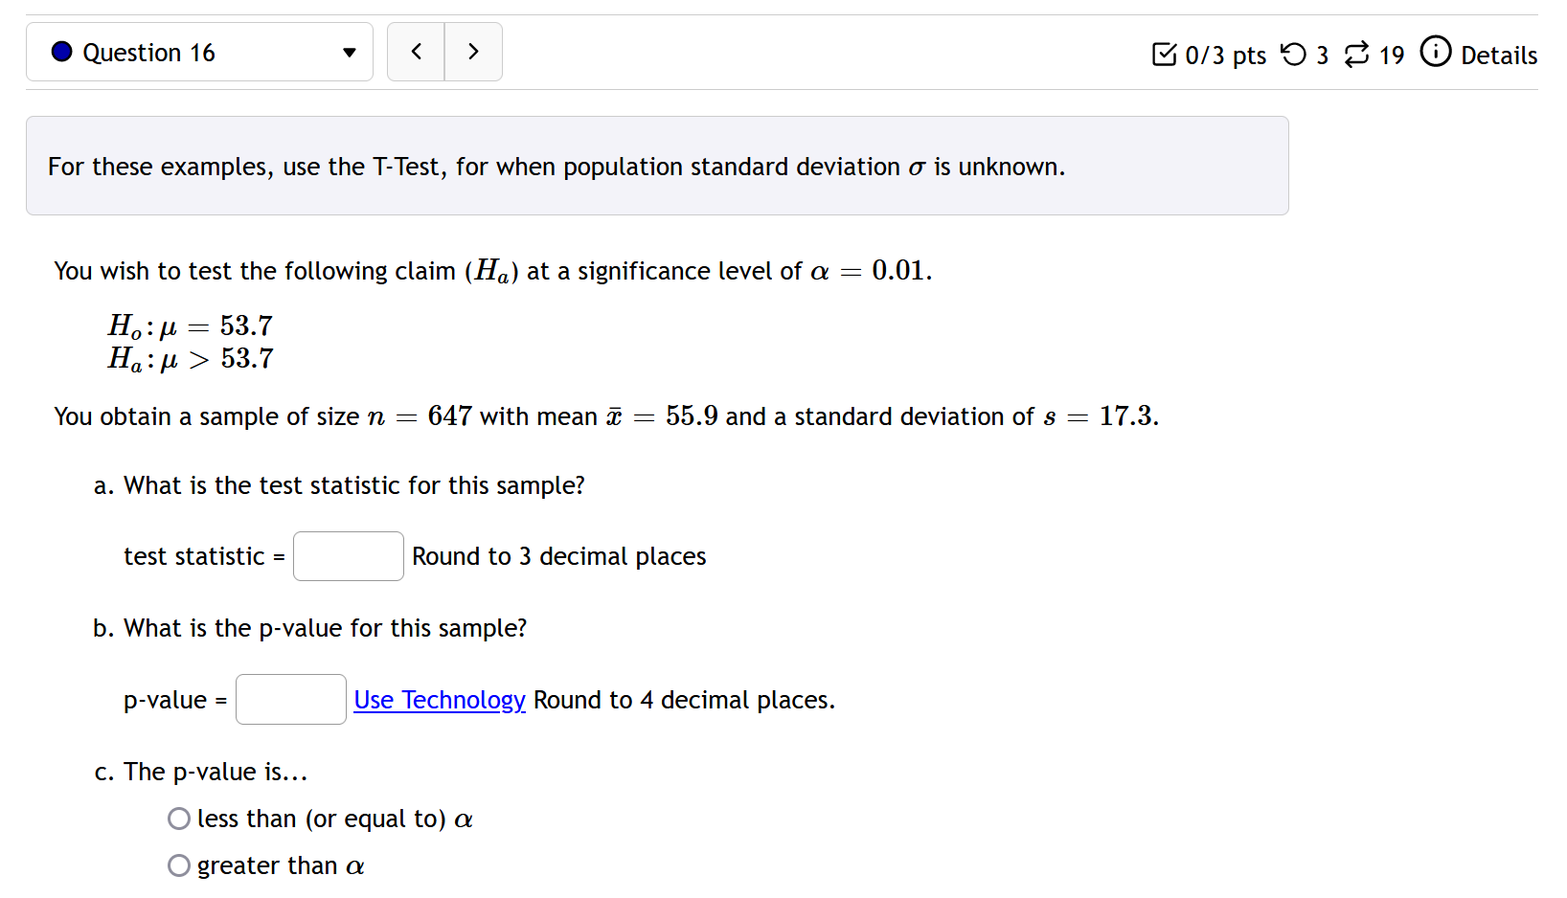Viewport: 1567px width, 898px height.
Task: Click inside the test statistic input box
Action: click(x=348, y=555)
